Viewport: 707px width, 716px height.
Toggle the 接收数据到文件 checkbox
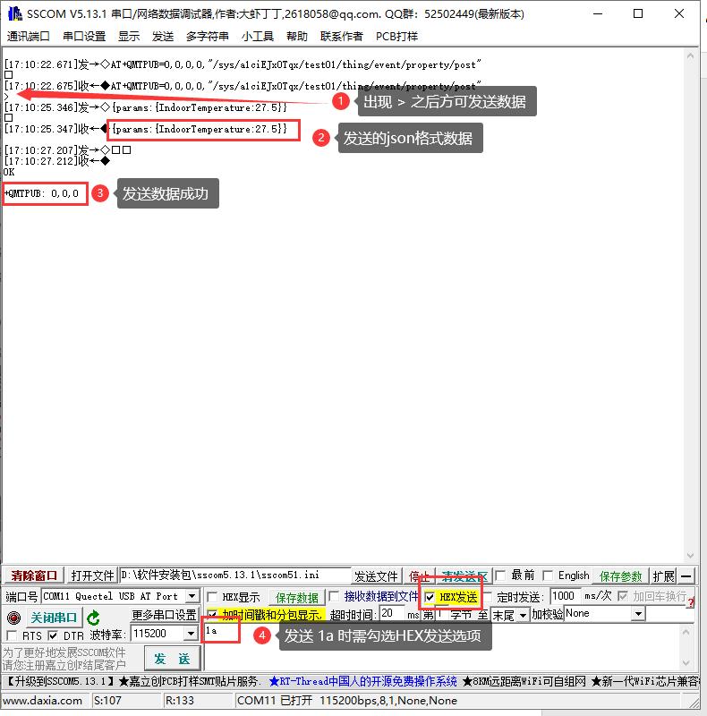(334, 596)
